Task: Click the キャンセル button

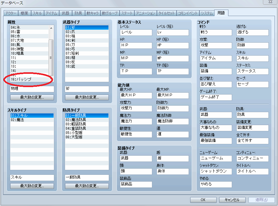Action: (x=232, y=200)
